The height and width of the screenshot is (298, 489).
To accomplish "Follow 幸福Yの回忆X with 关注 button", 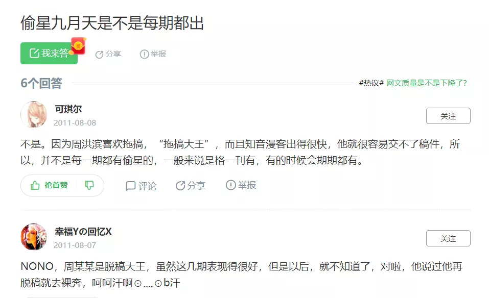I will (x=448, y=238).
